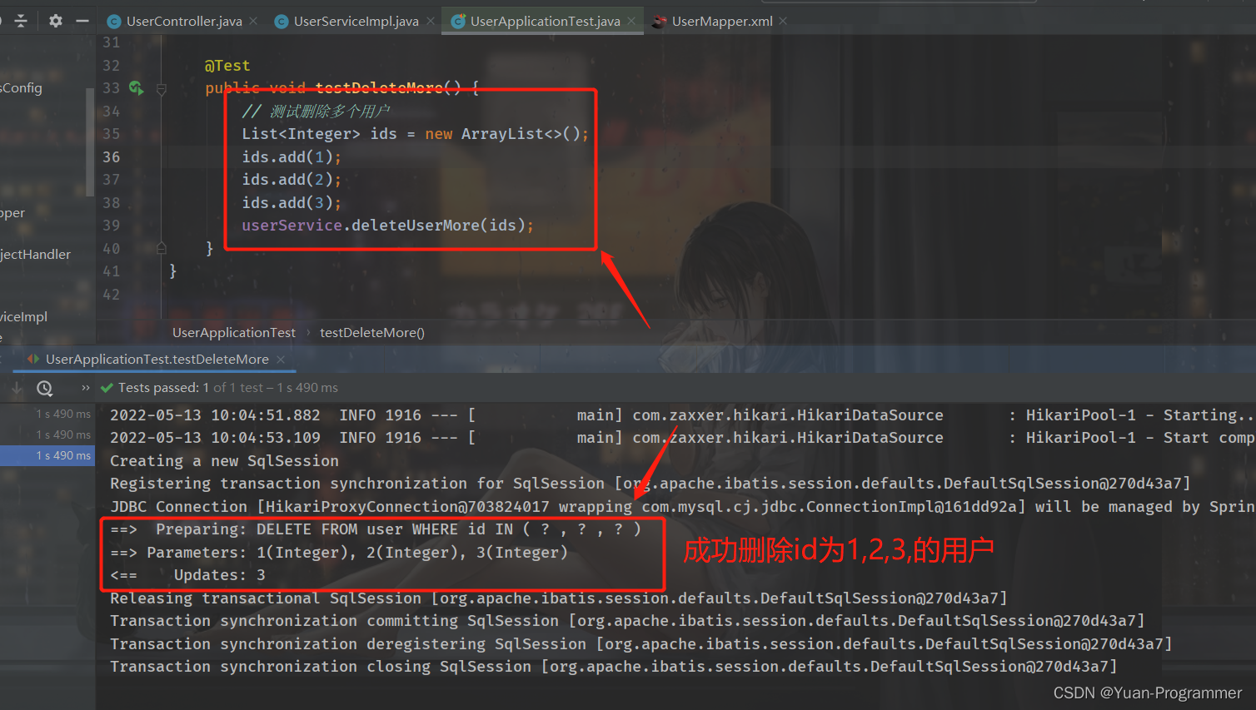Click the @Test annotation
The height and width of the screenshot is (710, 1256).
227,66
